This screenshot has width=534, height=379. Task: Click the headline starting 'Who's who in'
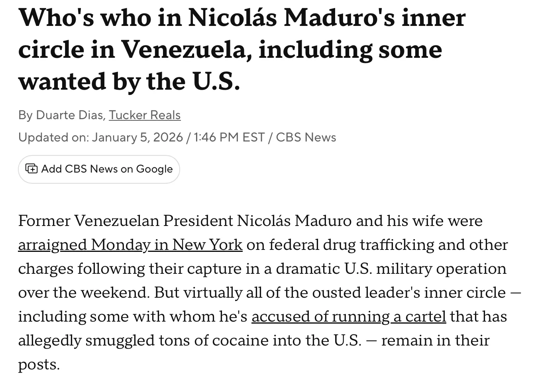coord(241,18)
